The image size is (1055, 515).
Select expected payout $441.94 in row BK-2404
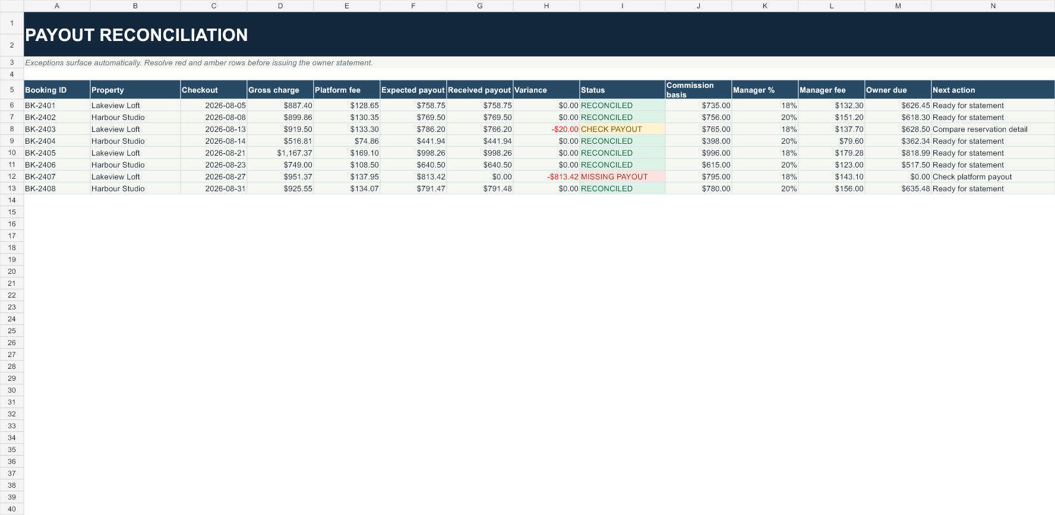click(413, 141)
